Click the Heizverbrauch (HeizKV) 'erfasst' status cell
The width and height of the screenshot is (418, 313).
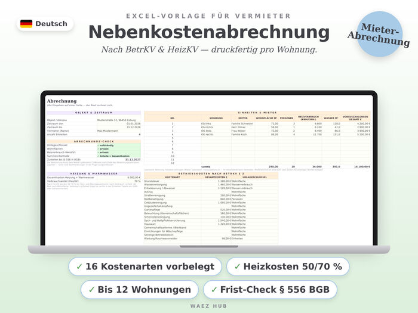click(x=119, y=153)
